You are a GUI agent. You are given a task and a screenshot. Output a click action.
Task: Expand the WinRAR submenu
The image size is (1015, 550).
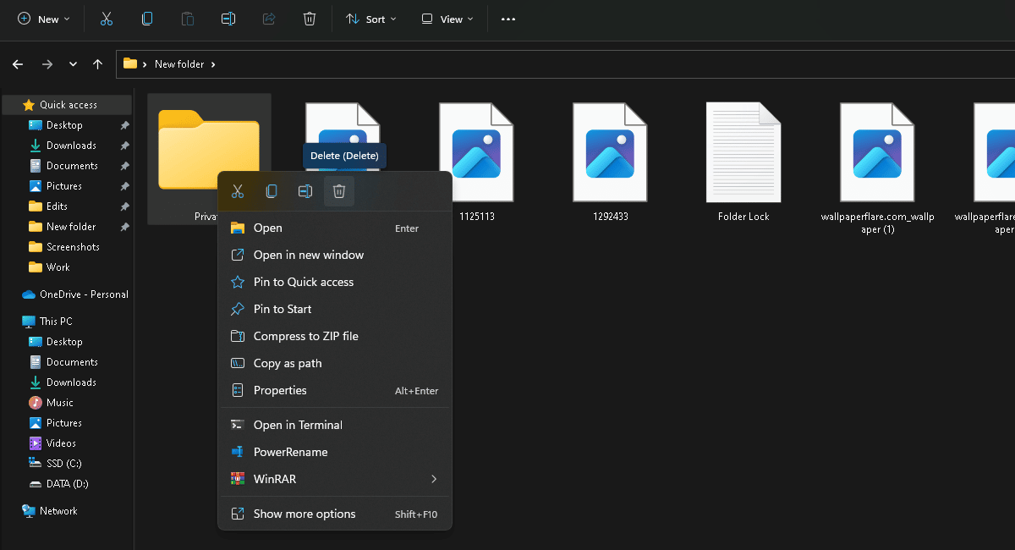coord(433,479)
